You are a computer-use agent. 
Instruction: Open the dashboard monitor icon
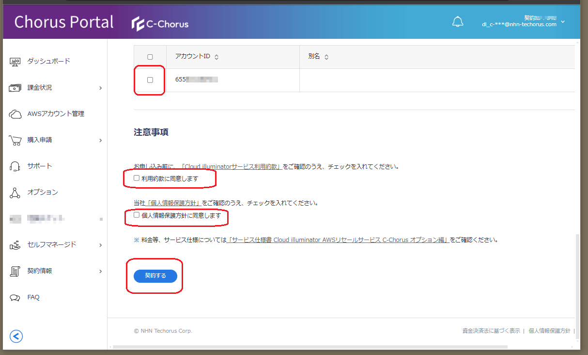[x=15, y=62]
